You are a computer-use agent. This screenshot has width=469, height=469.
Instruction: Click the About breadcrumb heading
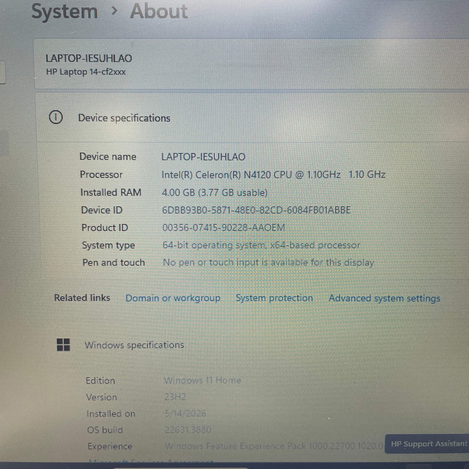(159, 11)
